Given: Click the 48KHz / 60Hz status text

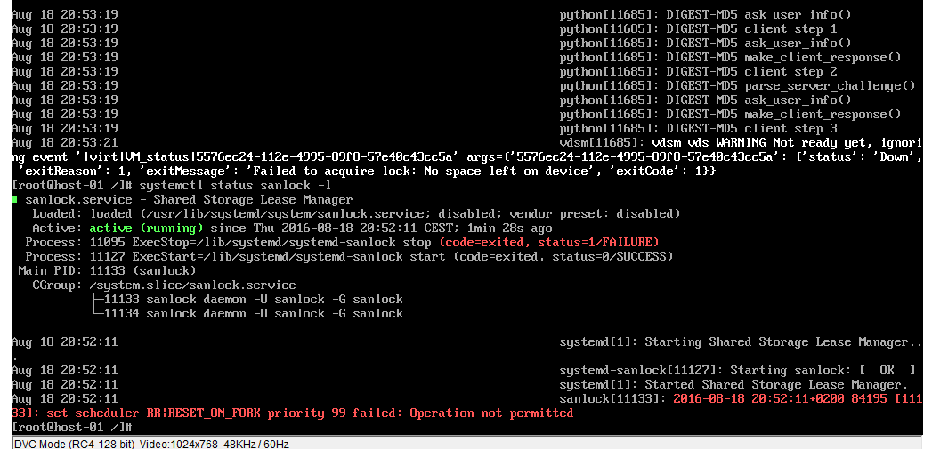Looking at the screenshot, I should 255,443.
